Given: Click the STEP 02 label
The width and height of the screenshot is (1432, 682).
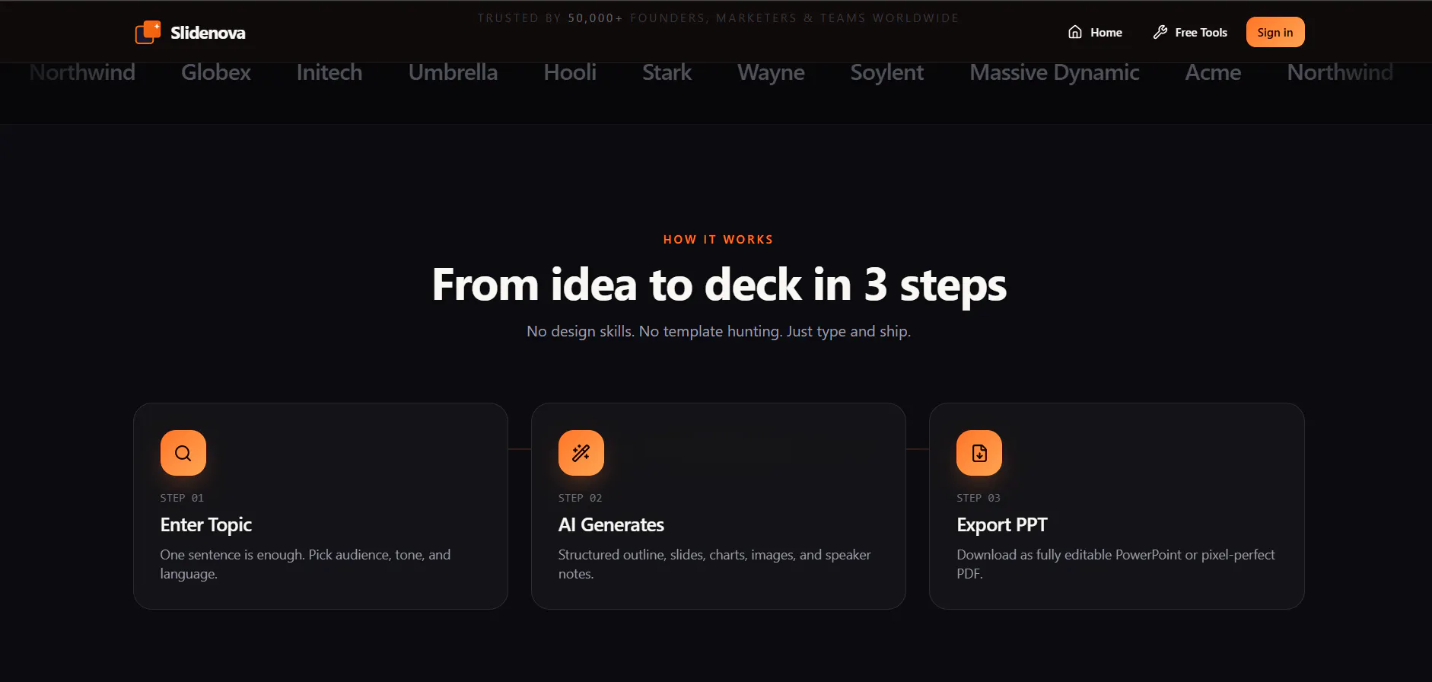Looking at the screenshot, I should click(580, 498).
